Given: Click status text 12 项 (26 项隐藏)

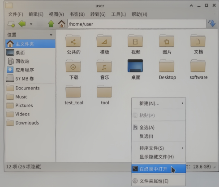Looking at the screenshot, I should point(24,167).
